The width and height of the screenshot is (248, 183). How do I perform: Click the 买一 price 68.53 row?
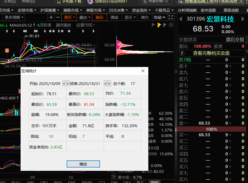211,135
